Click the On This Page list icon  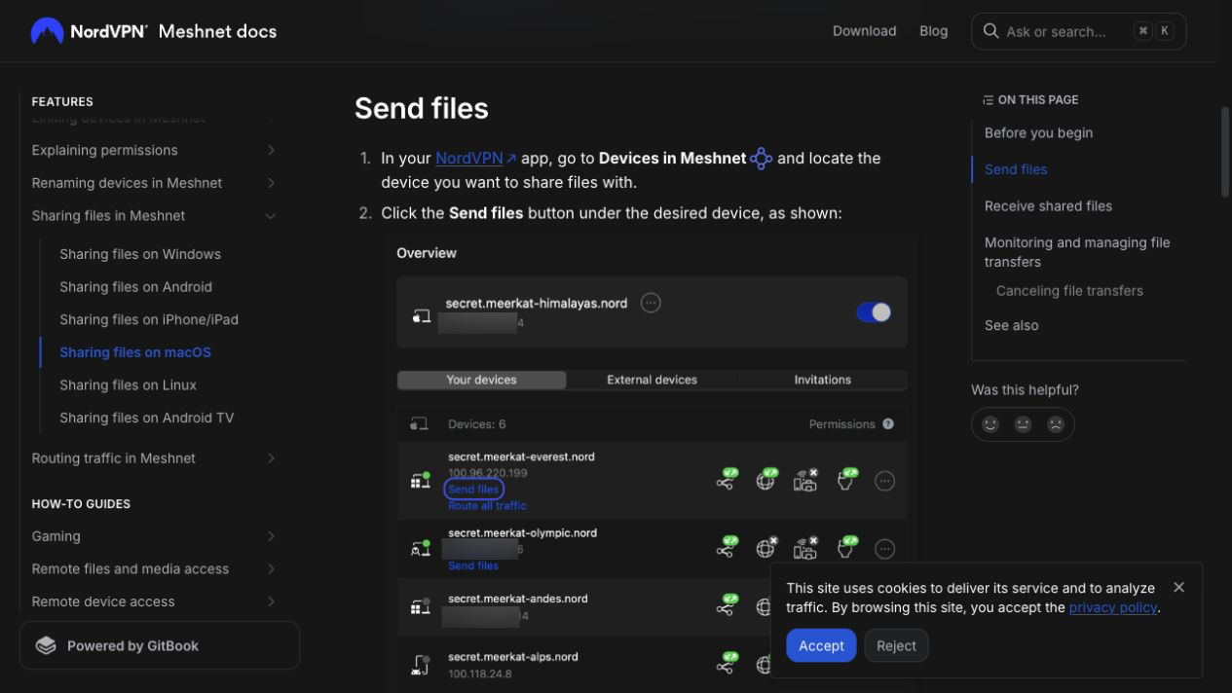pos(988,100)
